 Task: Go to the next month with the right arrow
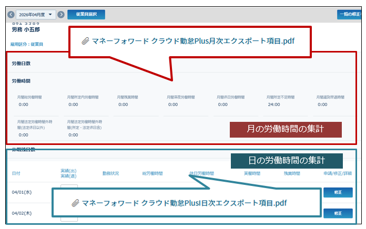[x=61, y=15]
